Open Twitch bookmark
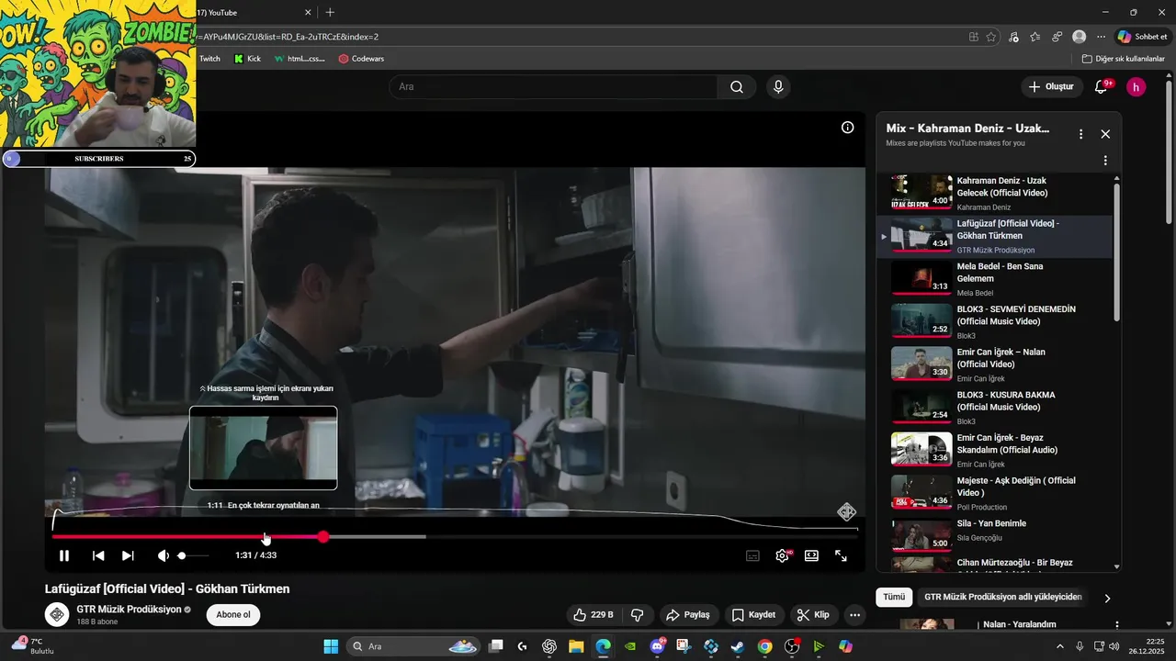1176x661 pixels. pyautogui.click(x=209, y=59)
